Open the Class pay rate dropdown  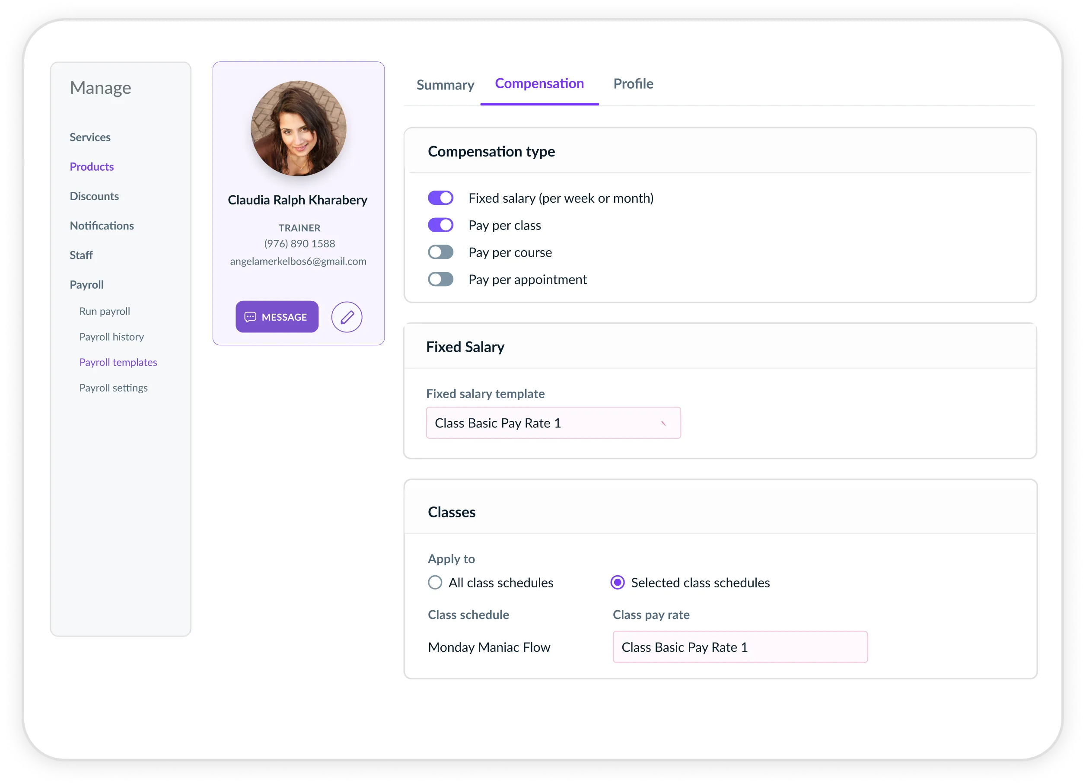click(x=740, y=647)
